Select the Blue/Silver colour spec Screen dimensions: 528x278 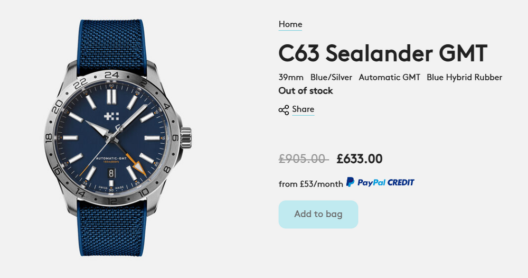[332, 78]
